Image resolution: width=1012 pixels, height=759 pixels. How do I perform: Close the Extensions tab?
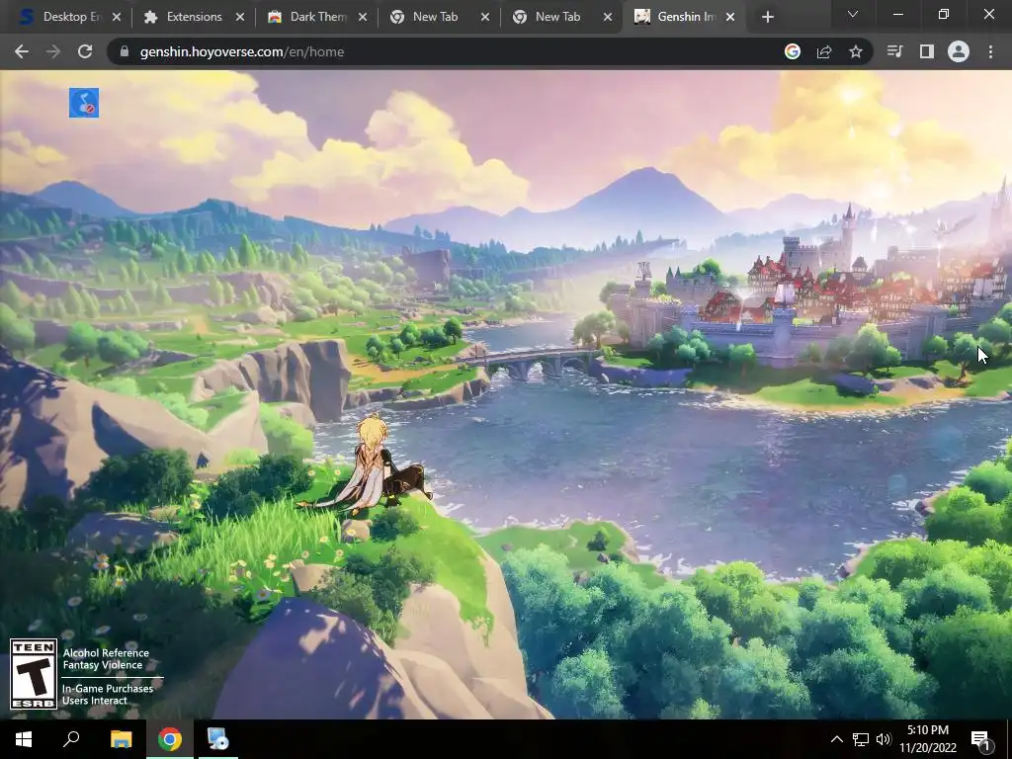point(240,18)
